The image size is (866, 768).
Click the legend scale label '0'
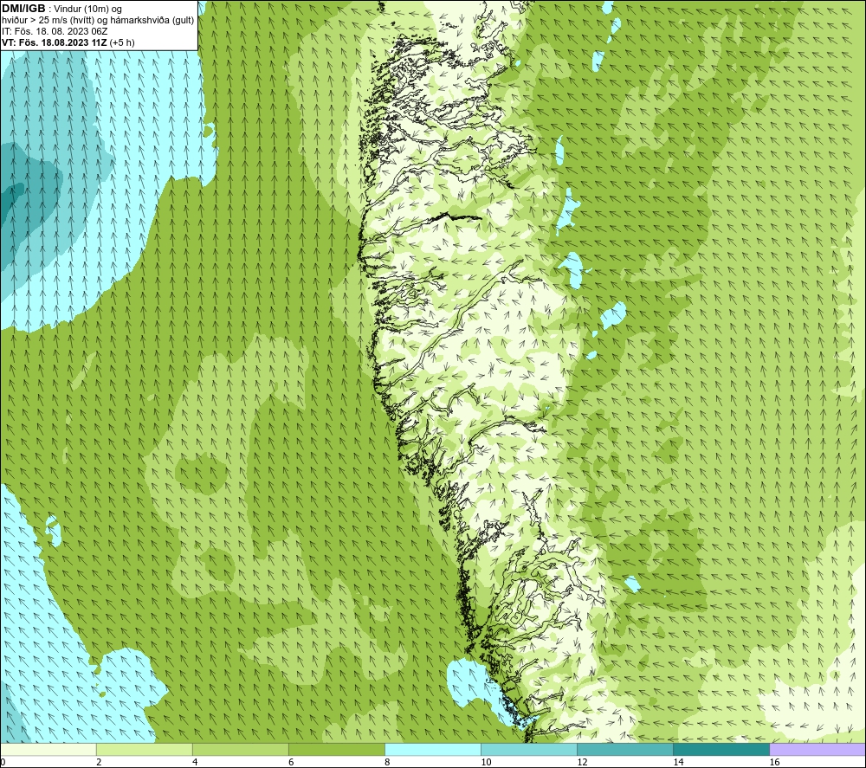pos(3,762)
